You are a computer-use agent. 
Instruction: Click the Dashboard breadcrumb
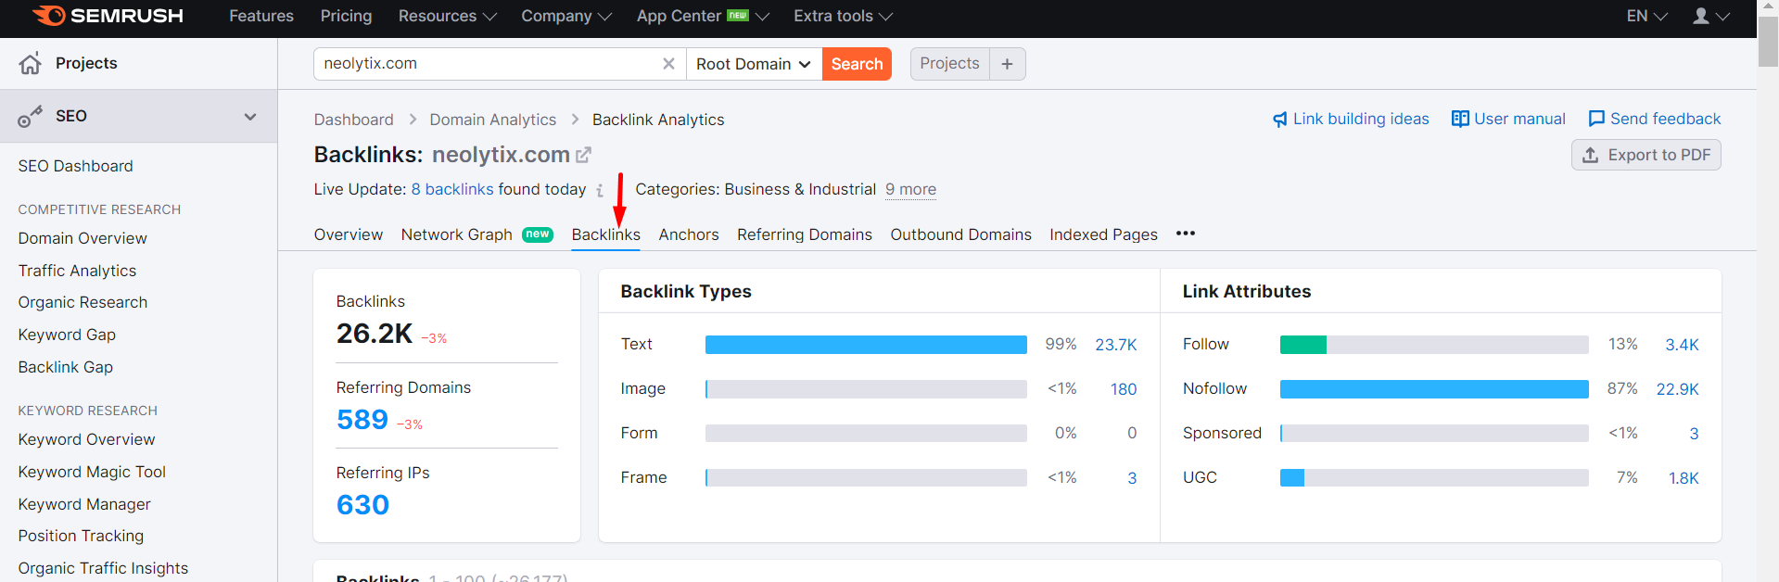(x=354, y=120)
